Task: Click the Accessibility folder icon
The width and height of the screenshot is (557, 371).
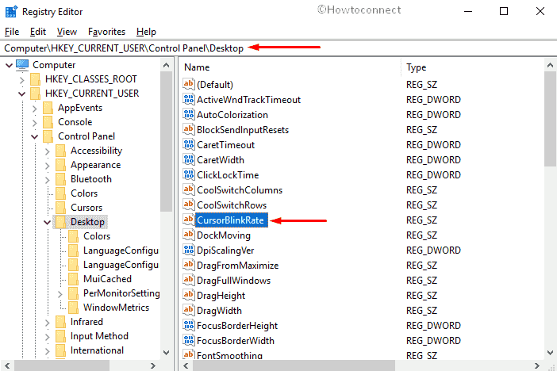Action: click(x=61, y=151)
